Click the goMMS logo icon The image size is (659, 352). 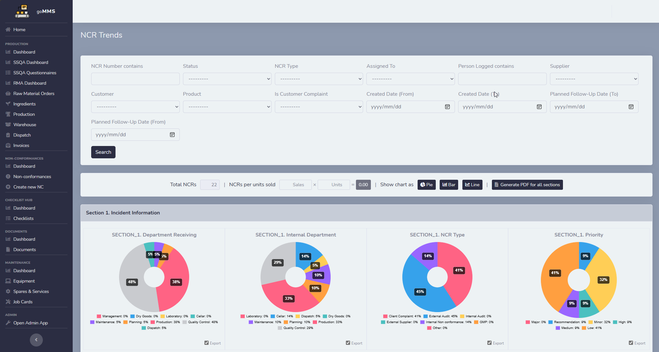point(22,11)
